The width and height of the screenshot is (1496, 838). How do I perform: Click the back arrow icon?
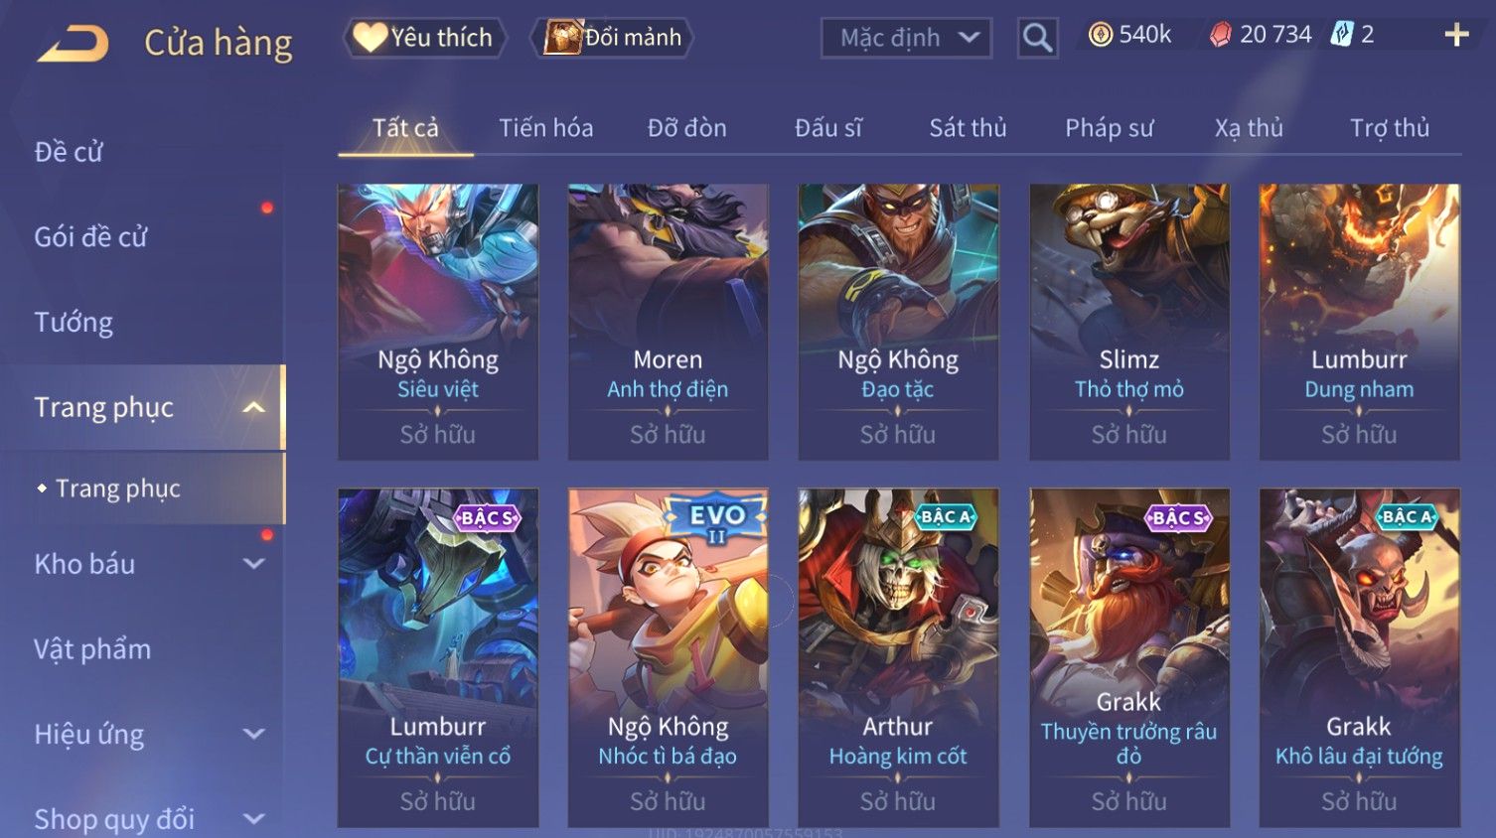(x=73, y=44)
